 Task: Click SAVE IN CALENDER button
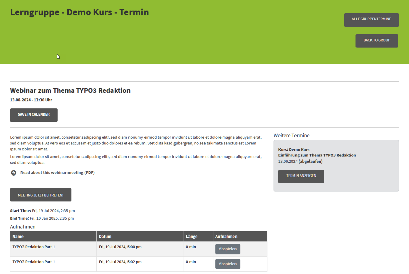point(34,115)
